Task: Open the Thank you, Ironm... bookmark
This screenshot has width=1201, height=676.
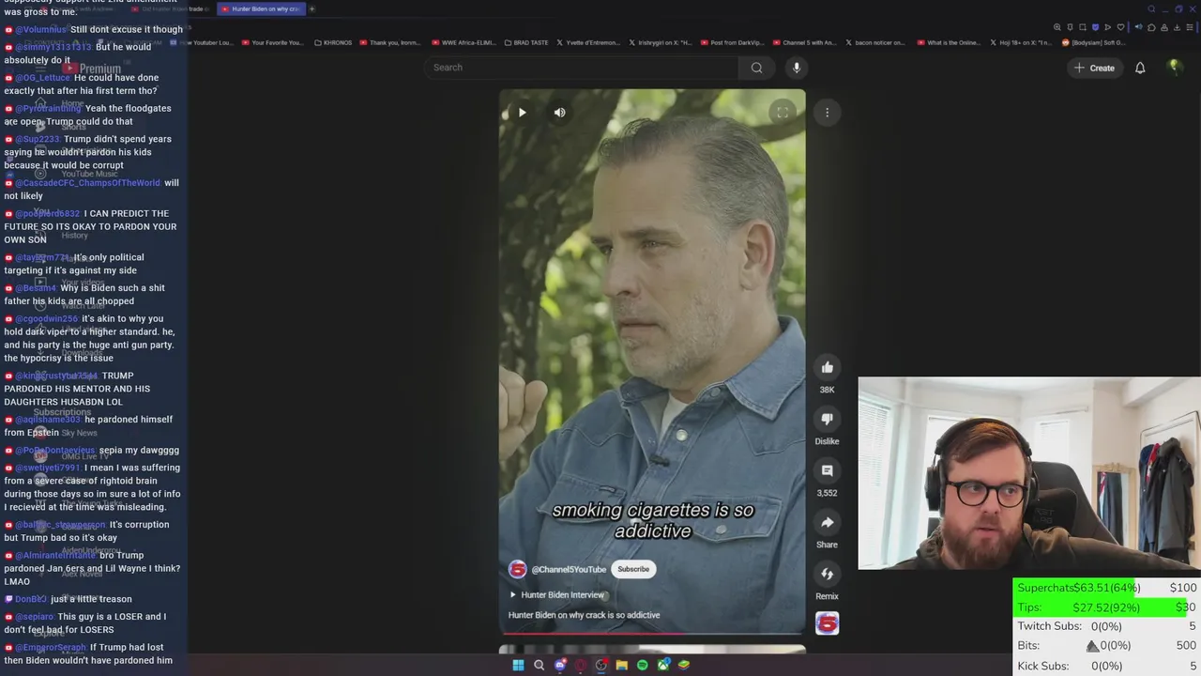Action: 390,42
